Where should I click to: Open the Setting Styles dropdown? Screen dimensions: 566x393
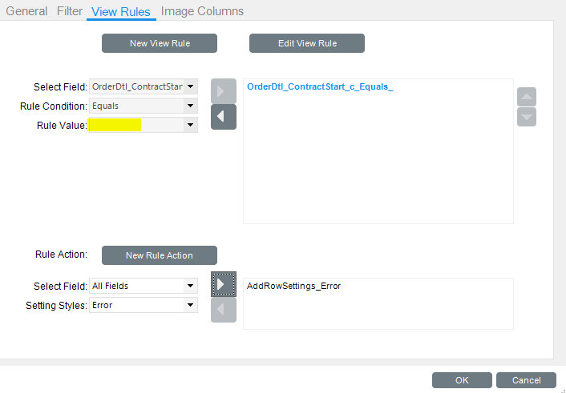point(190,305)
